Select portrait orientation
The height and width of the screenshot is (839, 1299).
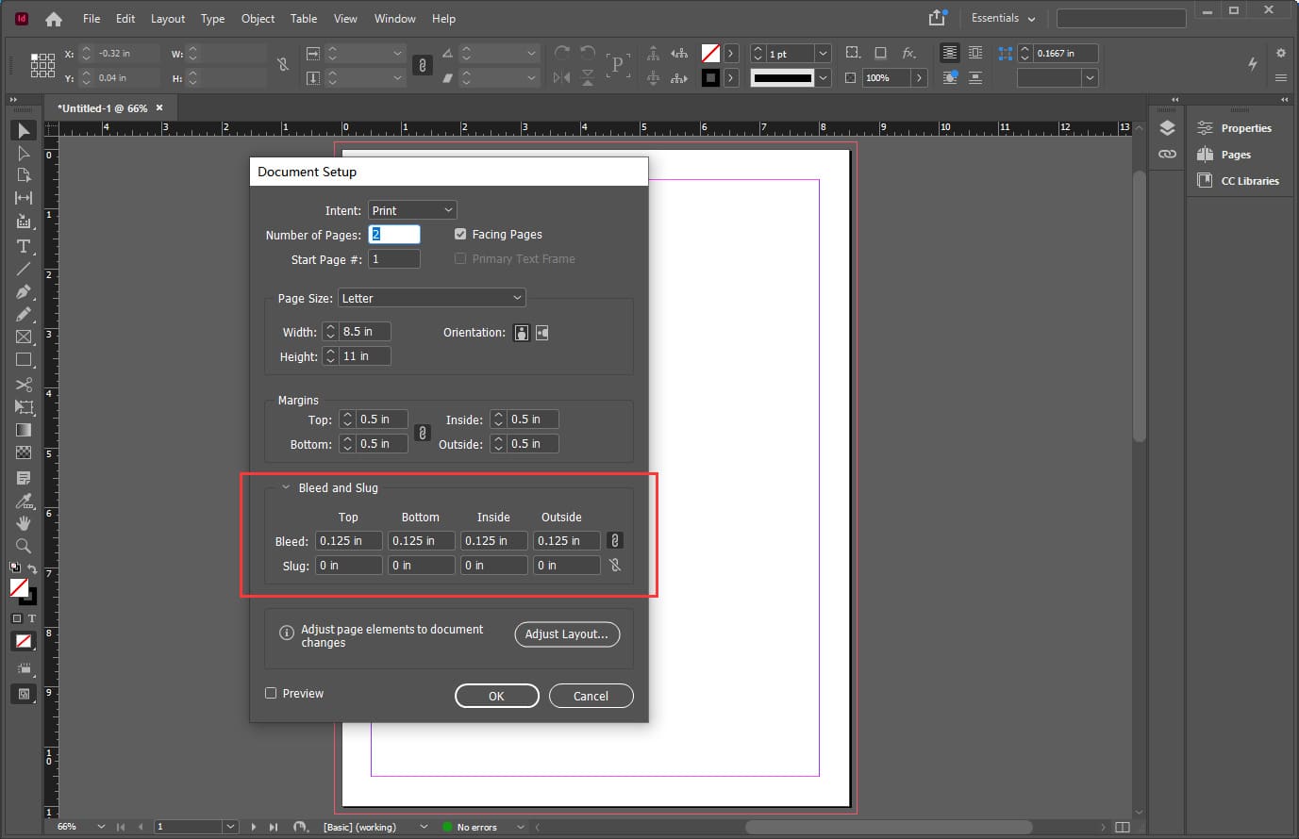521,333
